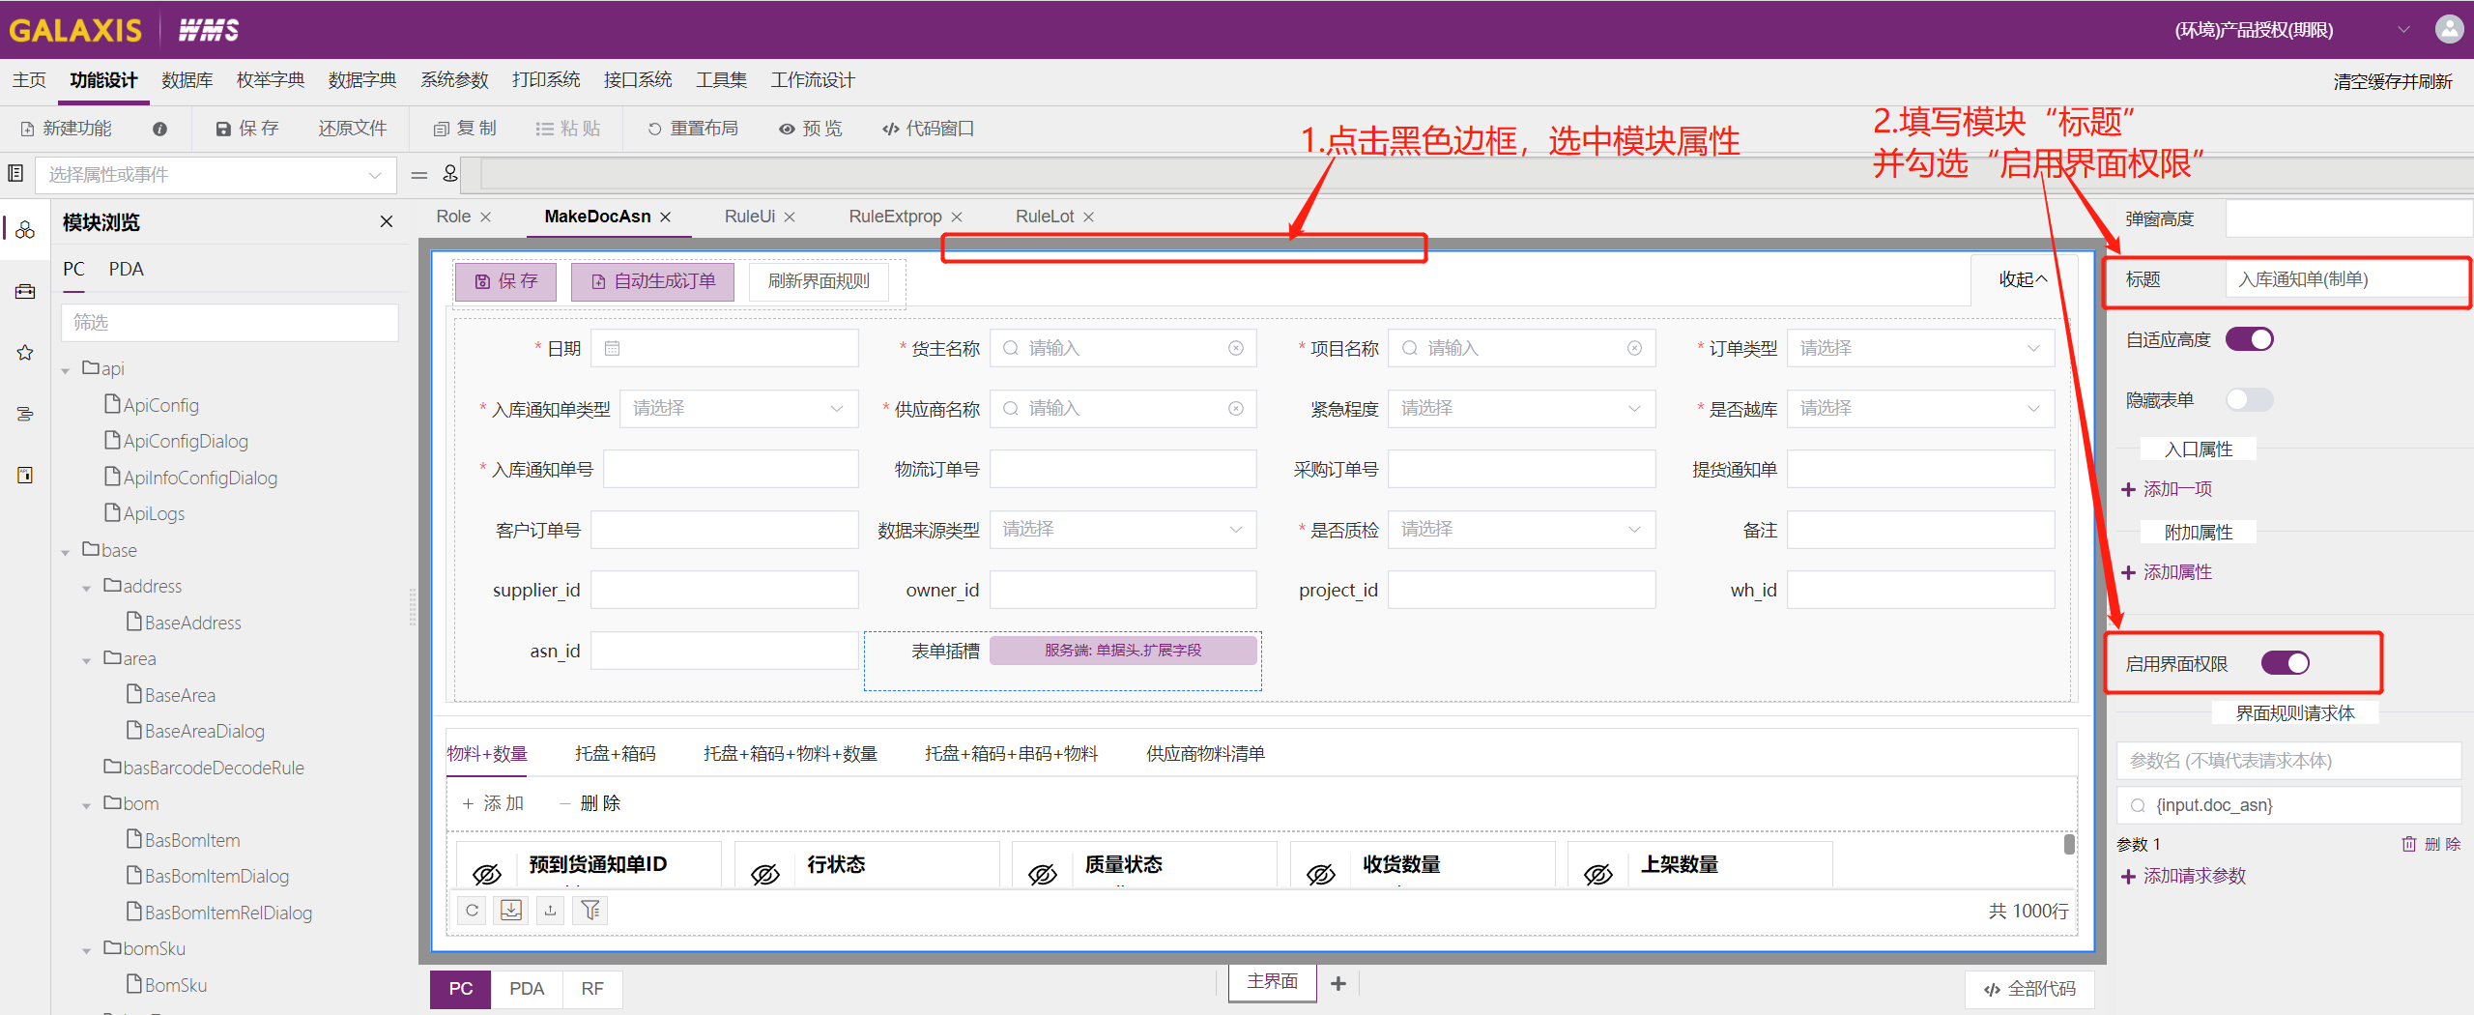
Task: Open the 订单类型 dropdown
Action: pyautogui.click(x=1920, y=348)
